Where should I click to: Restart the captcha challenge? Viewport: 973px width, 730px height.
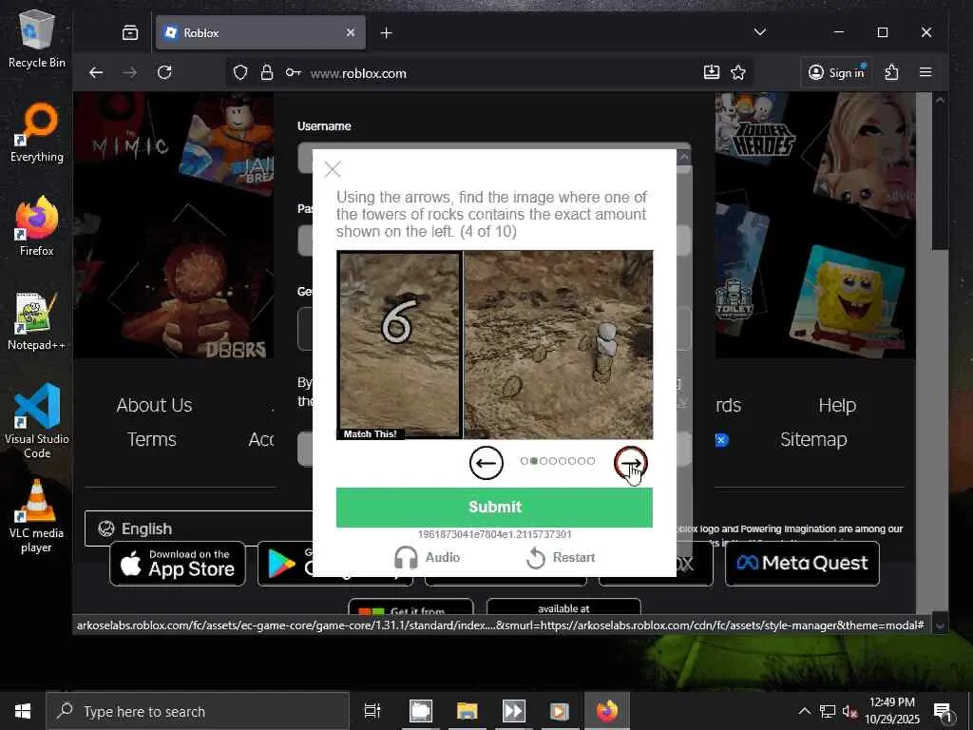pos(561,557)
